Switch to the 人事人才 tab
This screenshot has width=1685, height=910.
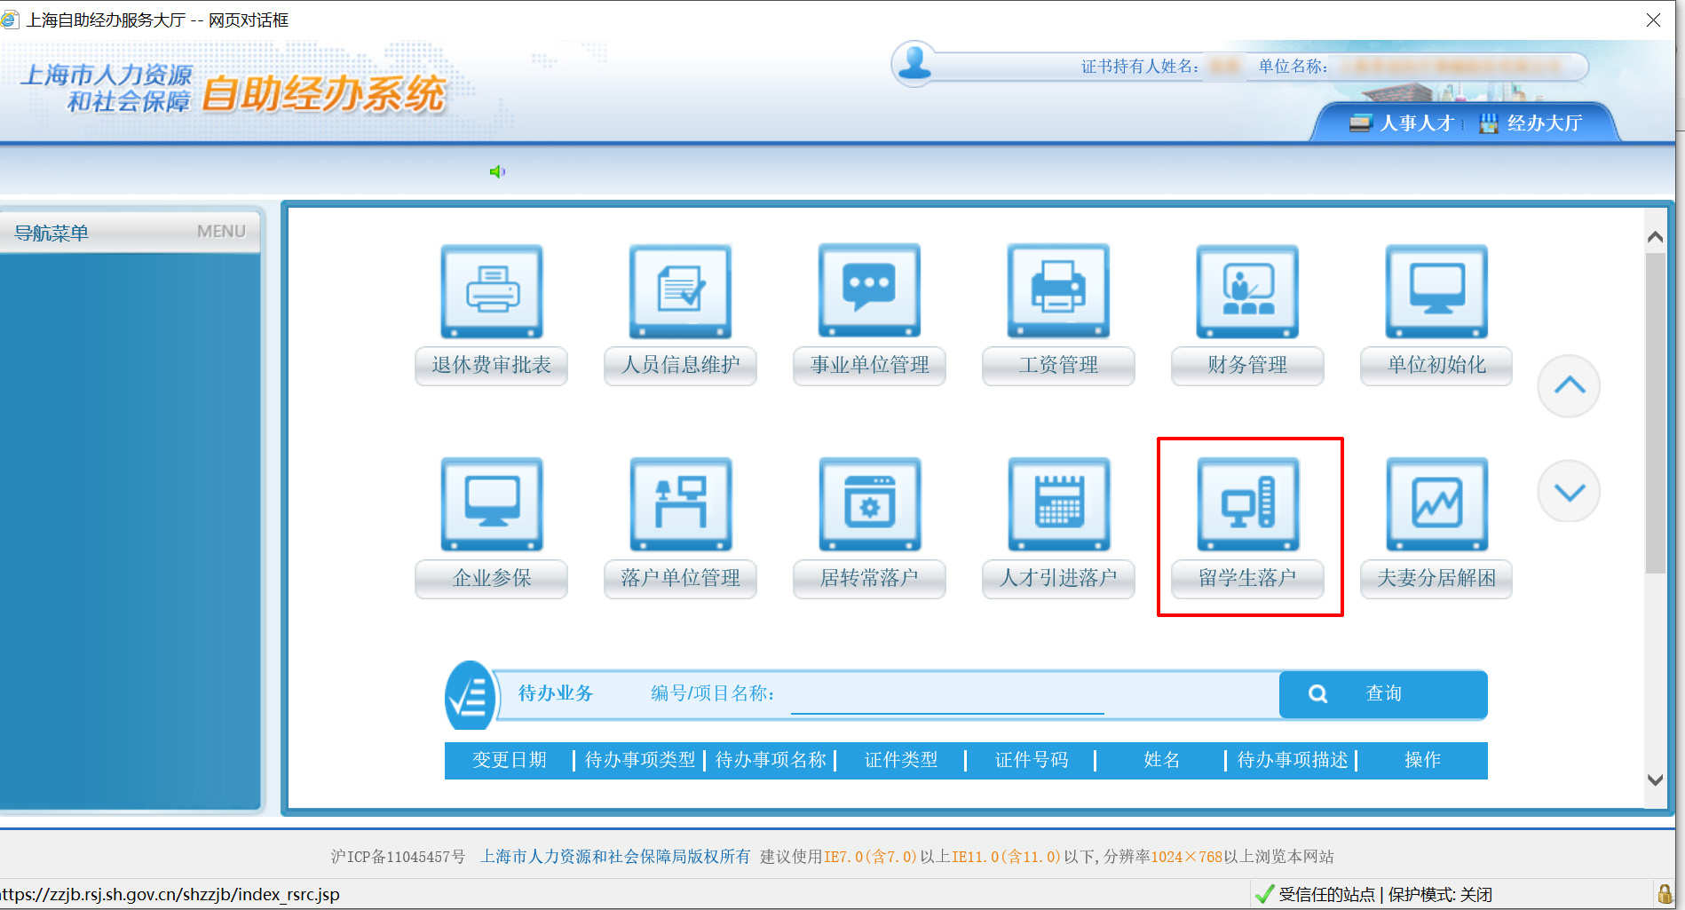[1402, 123]
